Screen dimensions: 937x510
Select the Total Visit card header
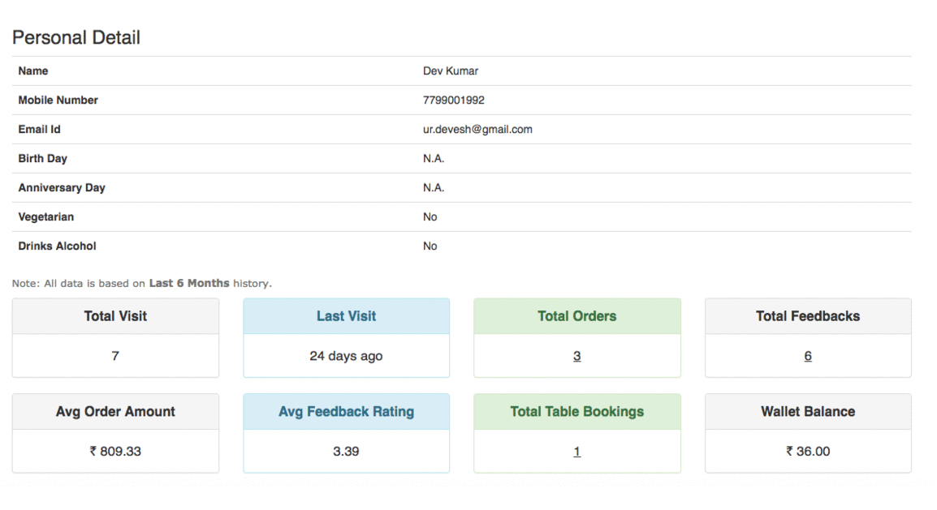115,316
